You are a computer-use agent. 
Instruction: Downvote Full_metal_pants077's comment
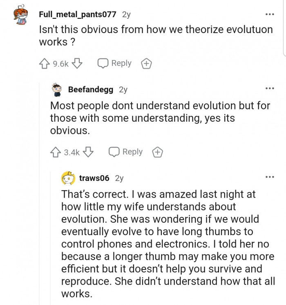tap(78, 64)
